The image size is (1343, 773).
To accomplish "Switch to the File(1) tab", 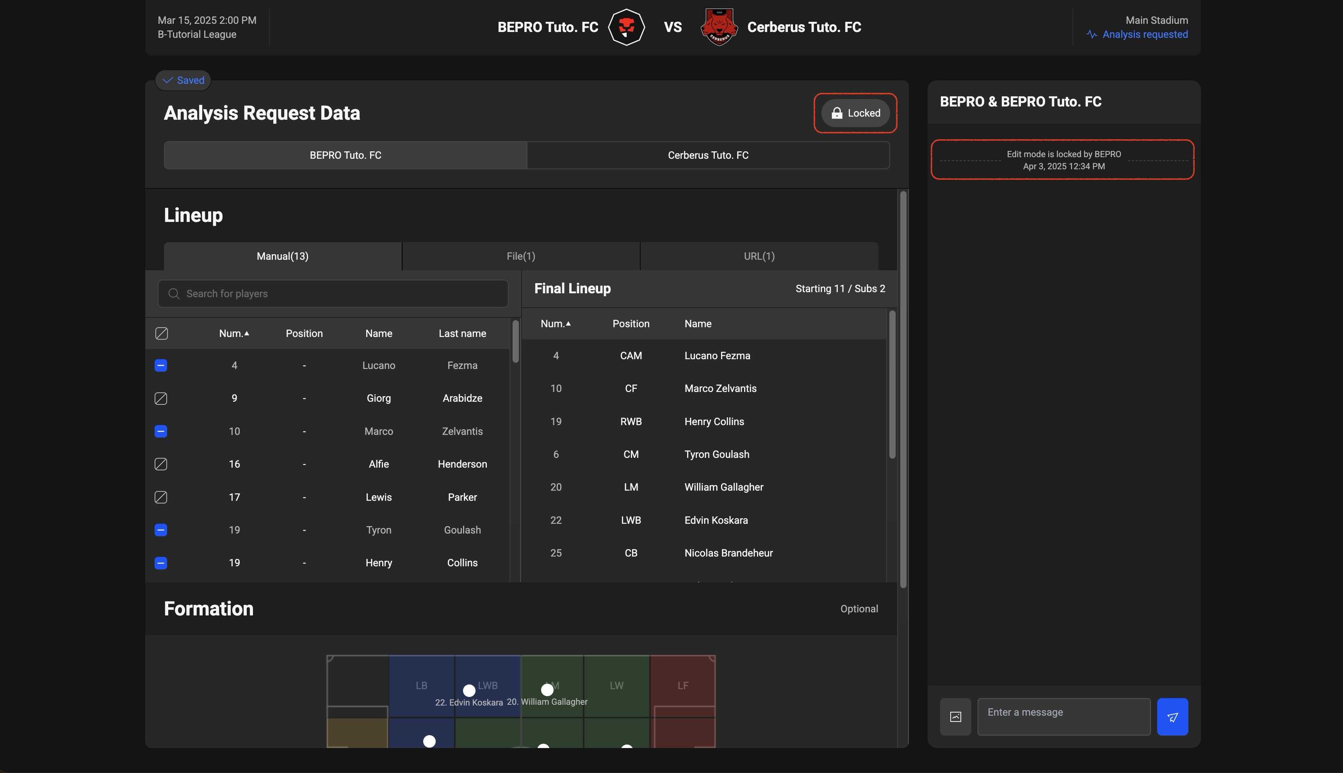I will click(520, 256).
